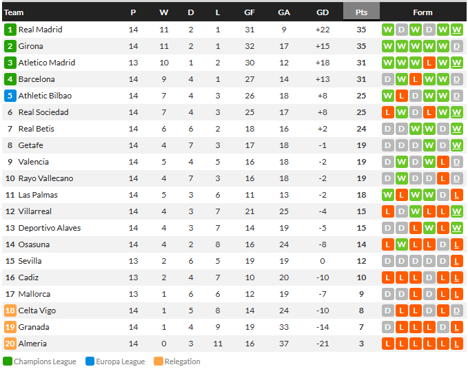Open Girona's grey D latest form badge
The image size is (468, 378).
pyautogui.click(x=457, y=46)
